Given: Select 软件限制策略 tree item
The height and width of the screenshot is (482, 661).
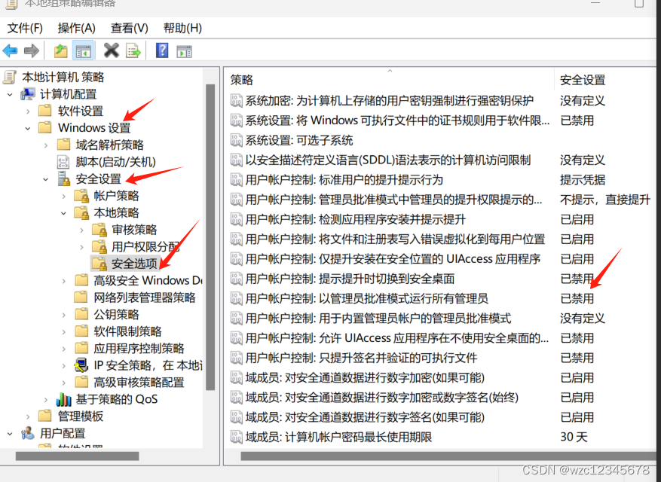Looking at the screenshot, I should pos(127,331).
